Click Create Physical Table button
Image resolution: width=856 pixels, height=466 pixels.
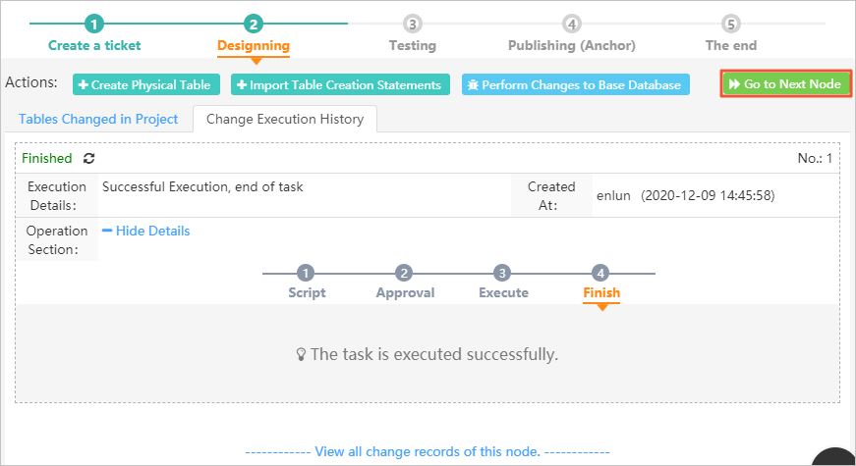pos(146,84)
